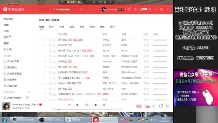The image size is (218, 123).
Task: Download song 06 in the results
Action: tap(55, 67)
